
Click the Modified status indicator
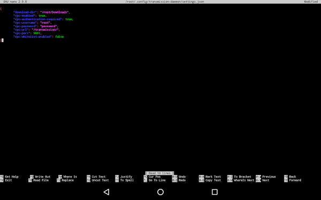point(311,2)
